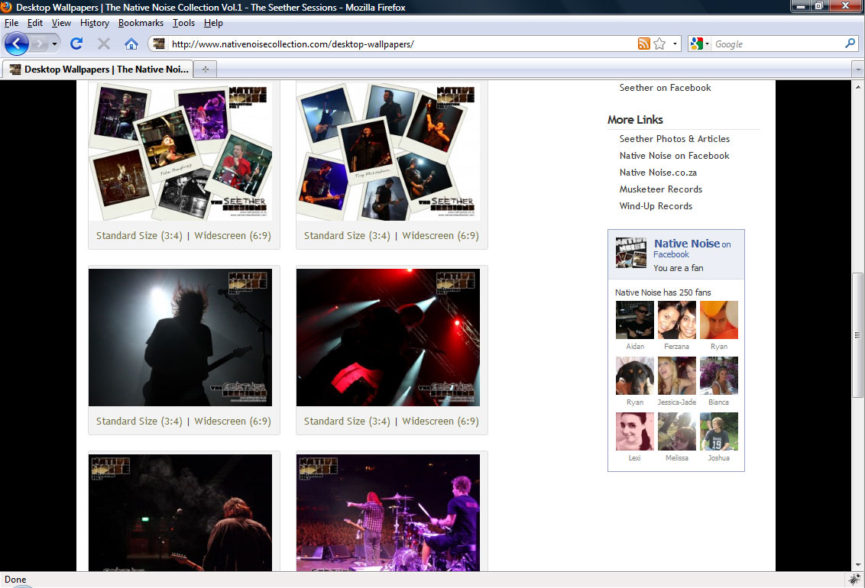Screen dimensions: 865x588
Task: Open a new tab with plus button
Action: [206, 69]
